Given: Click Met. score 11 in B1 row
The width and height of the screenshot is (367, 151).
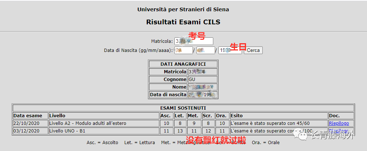Looking at the screenshot, I should pyautogui.click(x=194, y=131).
